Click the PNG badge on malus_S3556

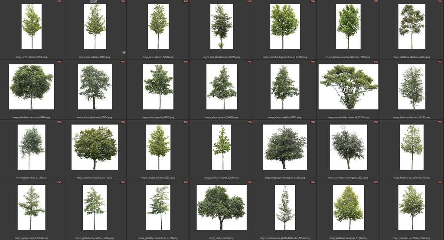pos(249,183)
